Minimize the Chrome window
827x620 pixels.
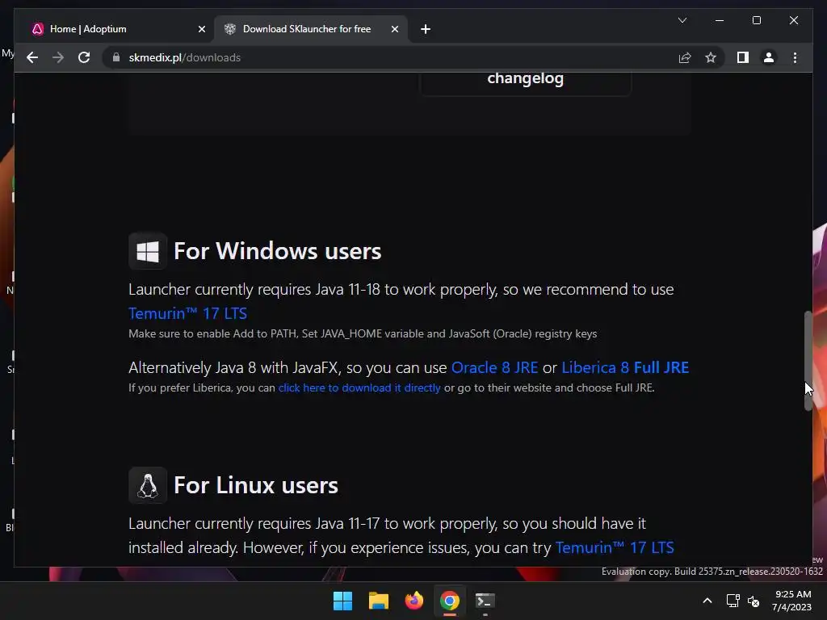point(720,20)
